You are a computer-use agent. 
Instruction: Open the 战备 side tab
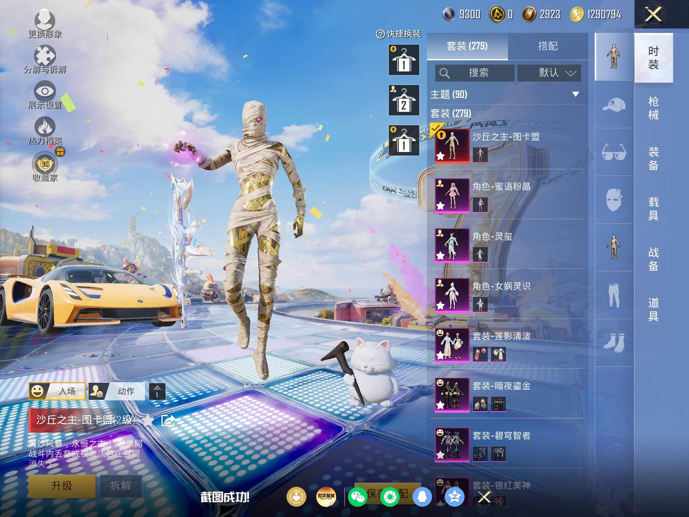653,259
